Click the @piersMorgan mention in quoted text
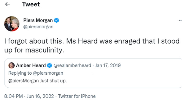The image size is (182, 104). pos(24,81)
